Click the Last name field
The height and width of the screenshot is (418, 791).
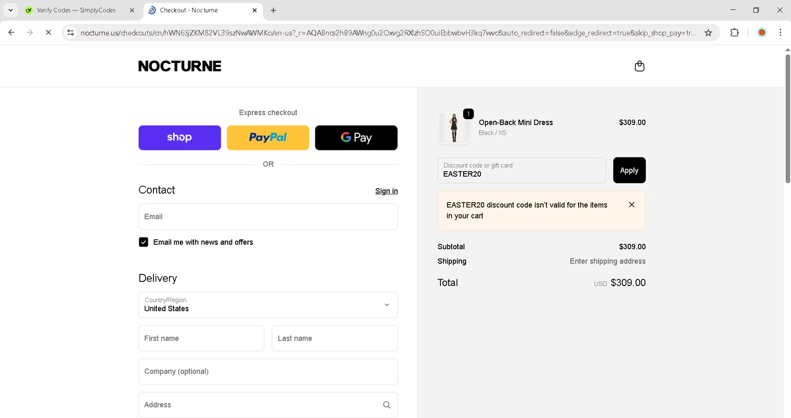point(335,338)
